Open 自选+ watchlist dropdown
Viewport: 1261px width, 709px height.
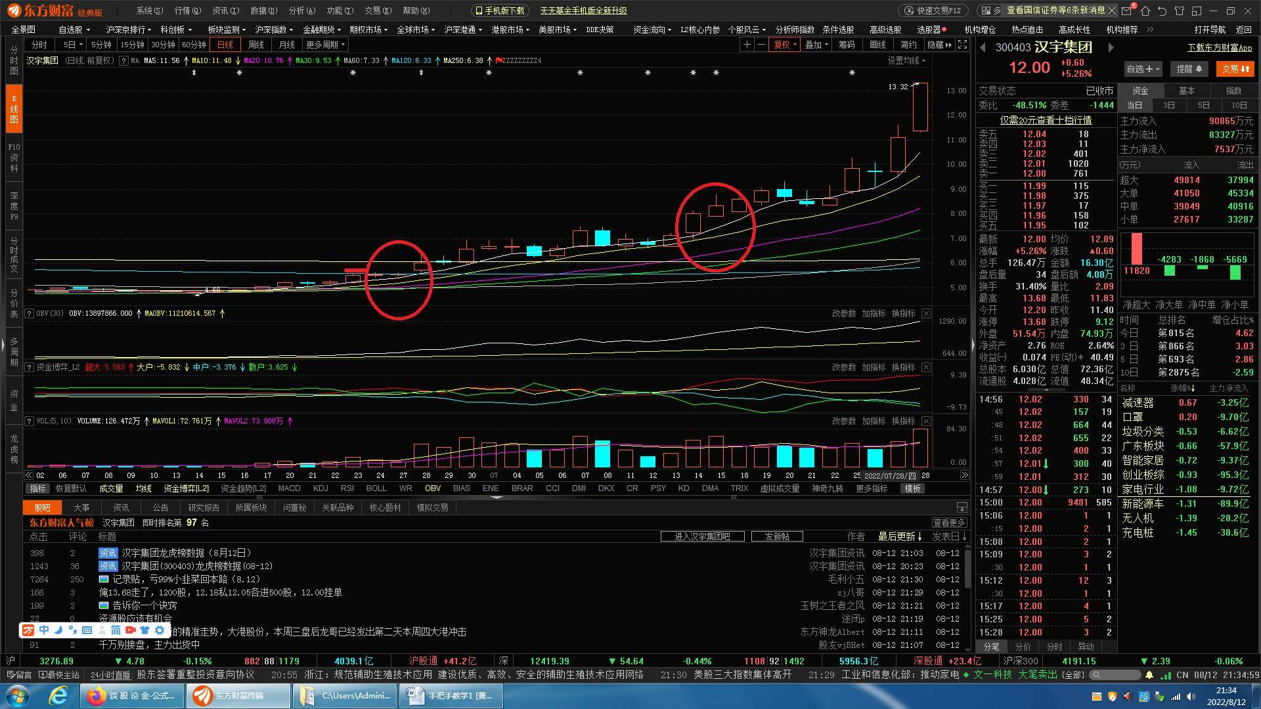click(x=1143, y=69)
